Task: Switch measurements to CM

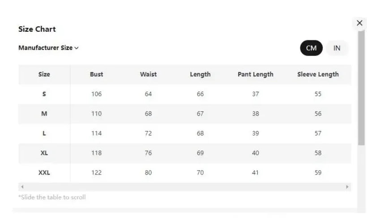Action: pyautogui.click(x=311, y=48)
